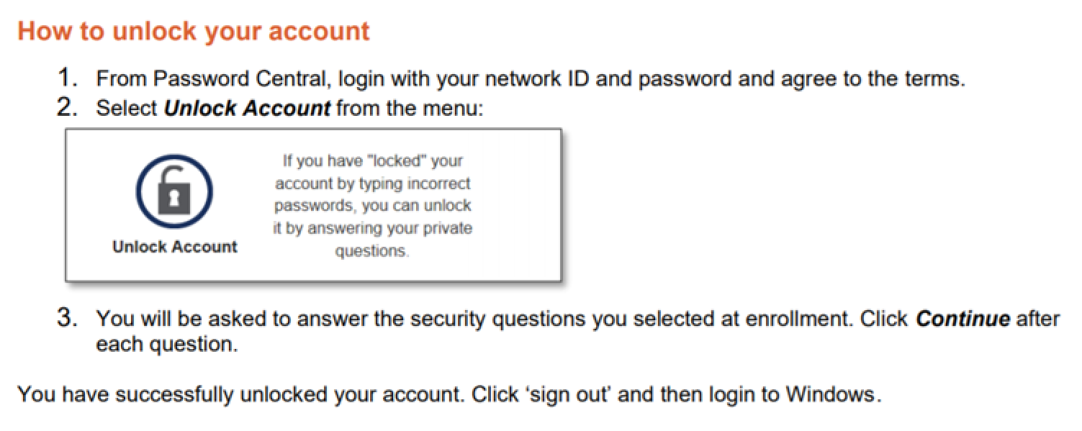Select the Unlock Account label under the padlock
This screenshot has height=431, width=1082.
(x=175, y=247)
